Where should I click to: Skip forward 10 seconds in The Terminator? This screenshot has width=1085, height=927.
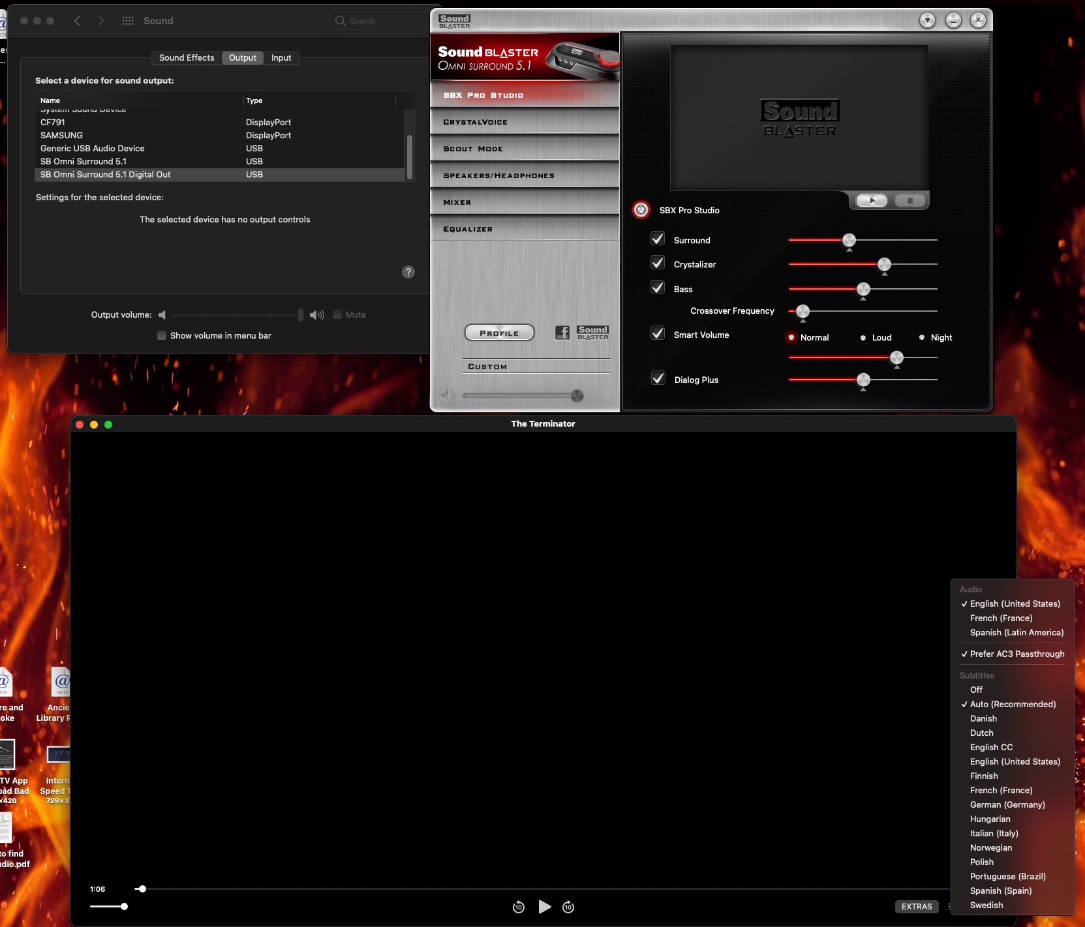(568, 907)
